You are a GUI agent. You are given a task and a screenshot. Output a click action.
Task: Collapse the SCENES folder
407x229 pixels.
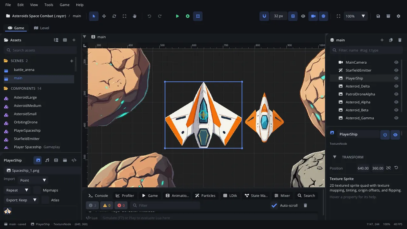[5, 61]
